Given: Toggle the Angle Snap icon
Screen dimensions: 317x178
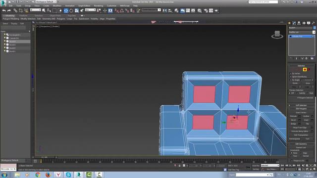Looking at the screenshot, I should (x=122, y=10).
